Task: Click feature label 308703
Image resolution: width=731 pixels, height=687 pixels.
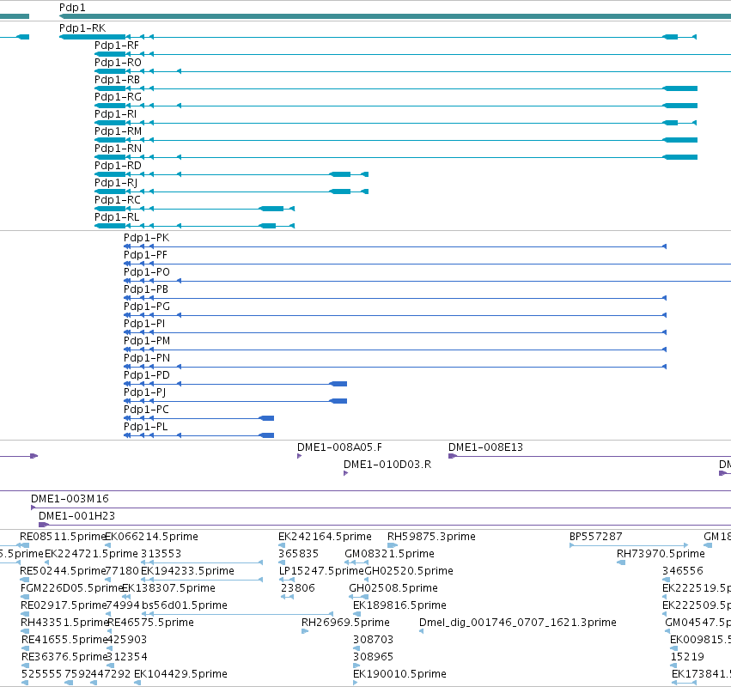Action: point(373,640)
